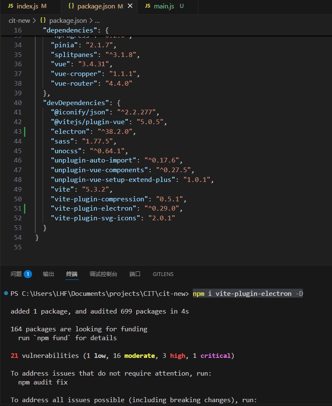Open the 端口 panel tab
332x406 pixels.
[x=135, y=274]
